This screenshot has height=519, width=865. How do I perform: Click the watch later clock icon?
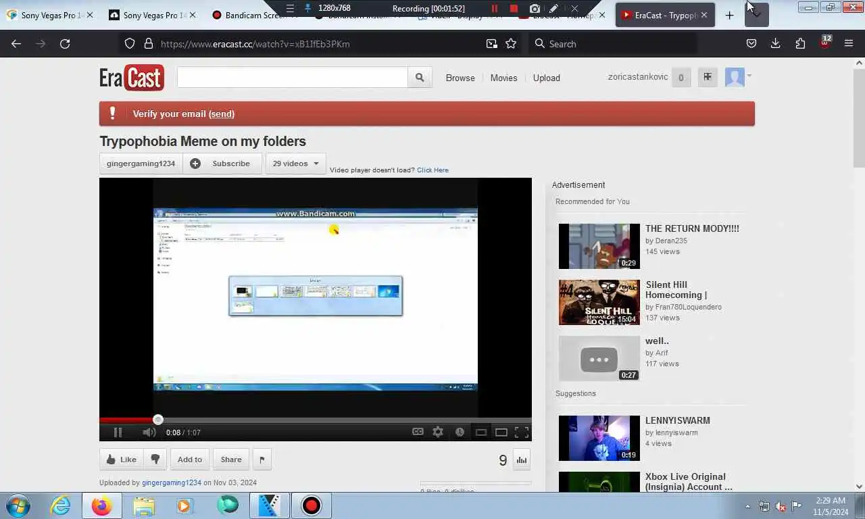460,432
